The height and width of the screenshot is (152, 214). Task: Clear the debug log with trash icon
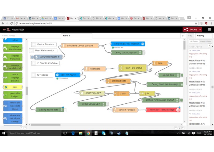tap(210, 46)
